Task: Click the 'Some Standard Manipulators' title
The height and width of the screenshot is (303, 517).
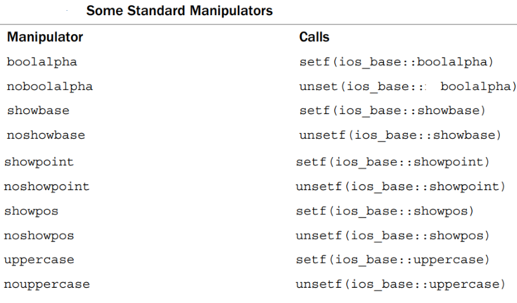Action: [x=180, y=11]
